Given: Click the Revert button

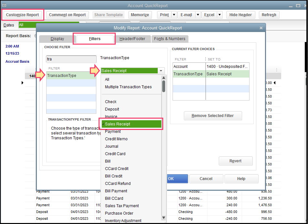Looking at the screenshot, I should click(236, 161).
